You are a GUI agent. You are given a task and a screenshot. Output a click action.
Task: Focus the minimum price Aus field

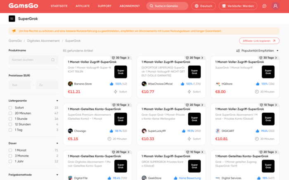pyautogui.click(x=20, y=85)
